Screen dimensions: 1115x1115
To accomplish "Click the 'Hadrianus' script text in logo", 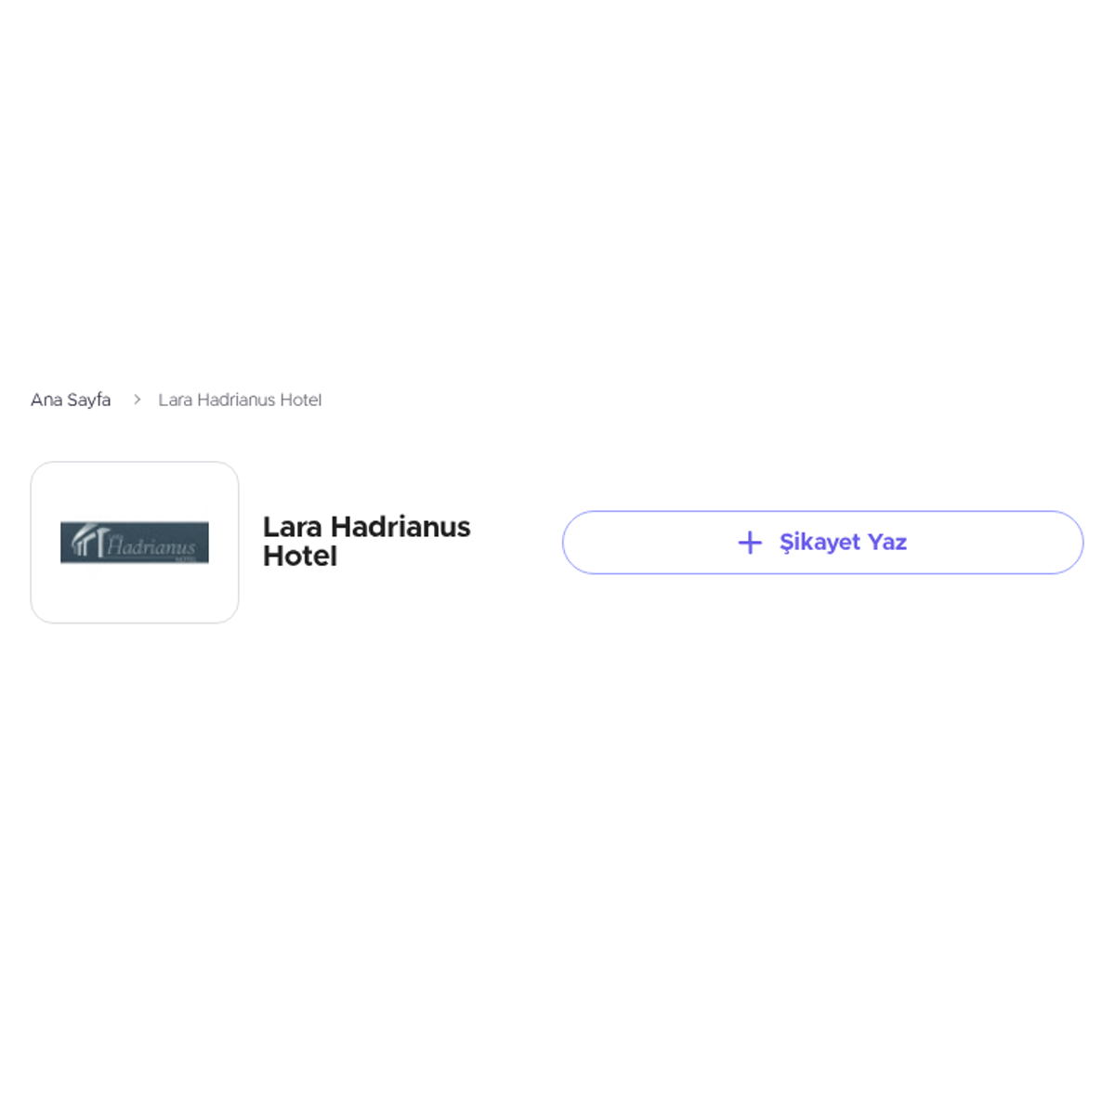I will click(x=151, y=545).
